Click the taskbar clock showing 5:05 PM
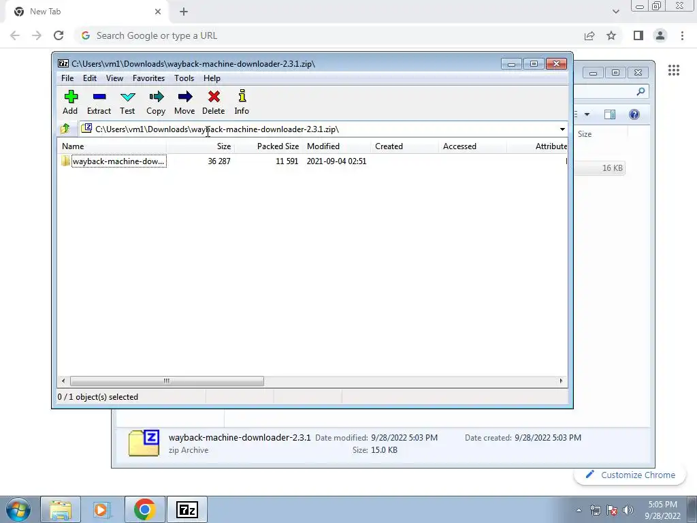697x523 pixels. tap(662, 510)
